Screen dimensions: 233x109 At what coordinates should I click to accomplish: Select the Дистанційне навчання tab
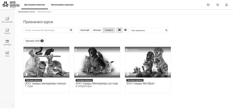pos(35,5)
